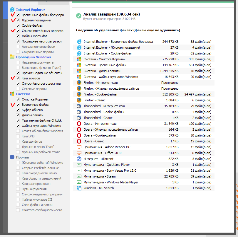The width and height of the screenshot is (238, 237).
Task: Enable the 'Кэш DNS' checkbox
Action: point(18,136)
